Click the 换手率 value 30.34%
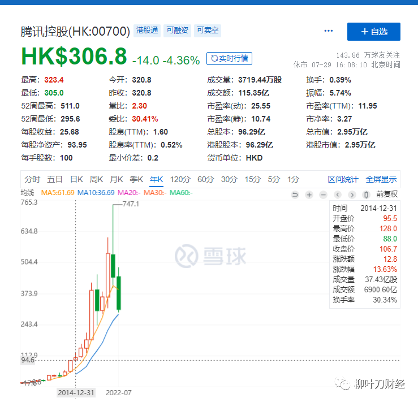418x402 pixels. pos(385,300)
